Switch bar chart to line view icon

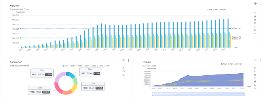255,13
